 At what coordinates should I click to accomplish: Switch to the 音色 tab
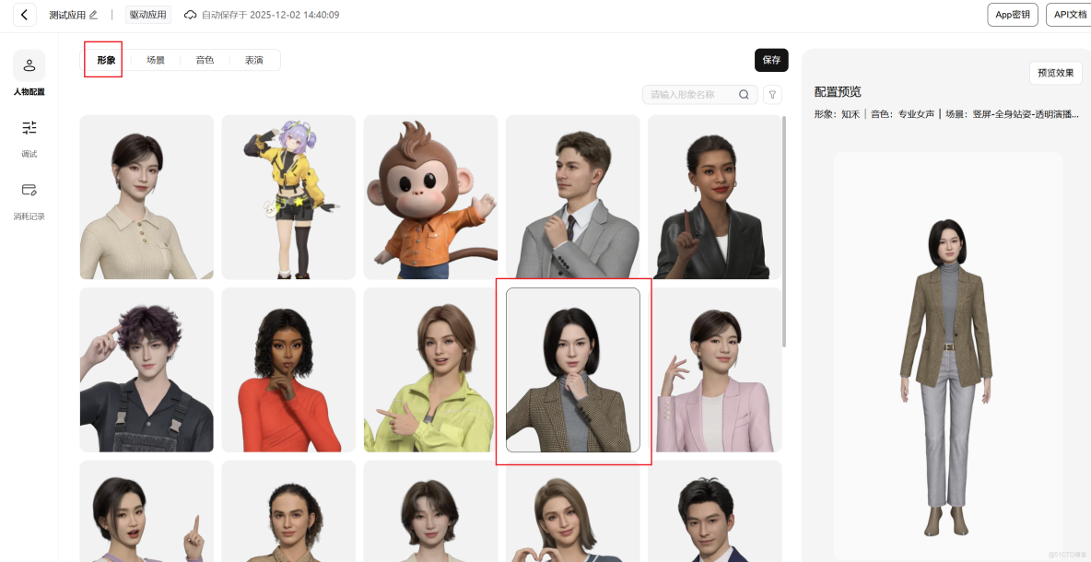pos(205,60)
